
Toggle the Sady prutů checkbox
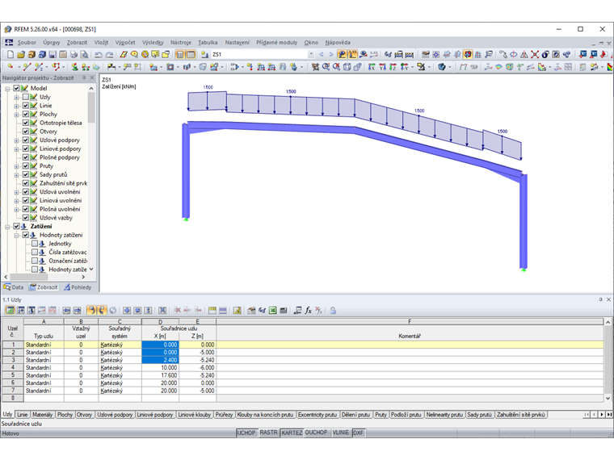click(26, 174)
